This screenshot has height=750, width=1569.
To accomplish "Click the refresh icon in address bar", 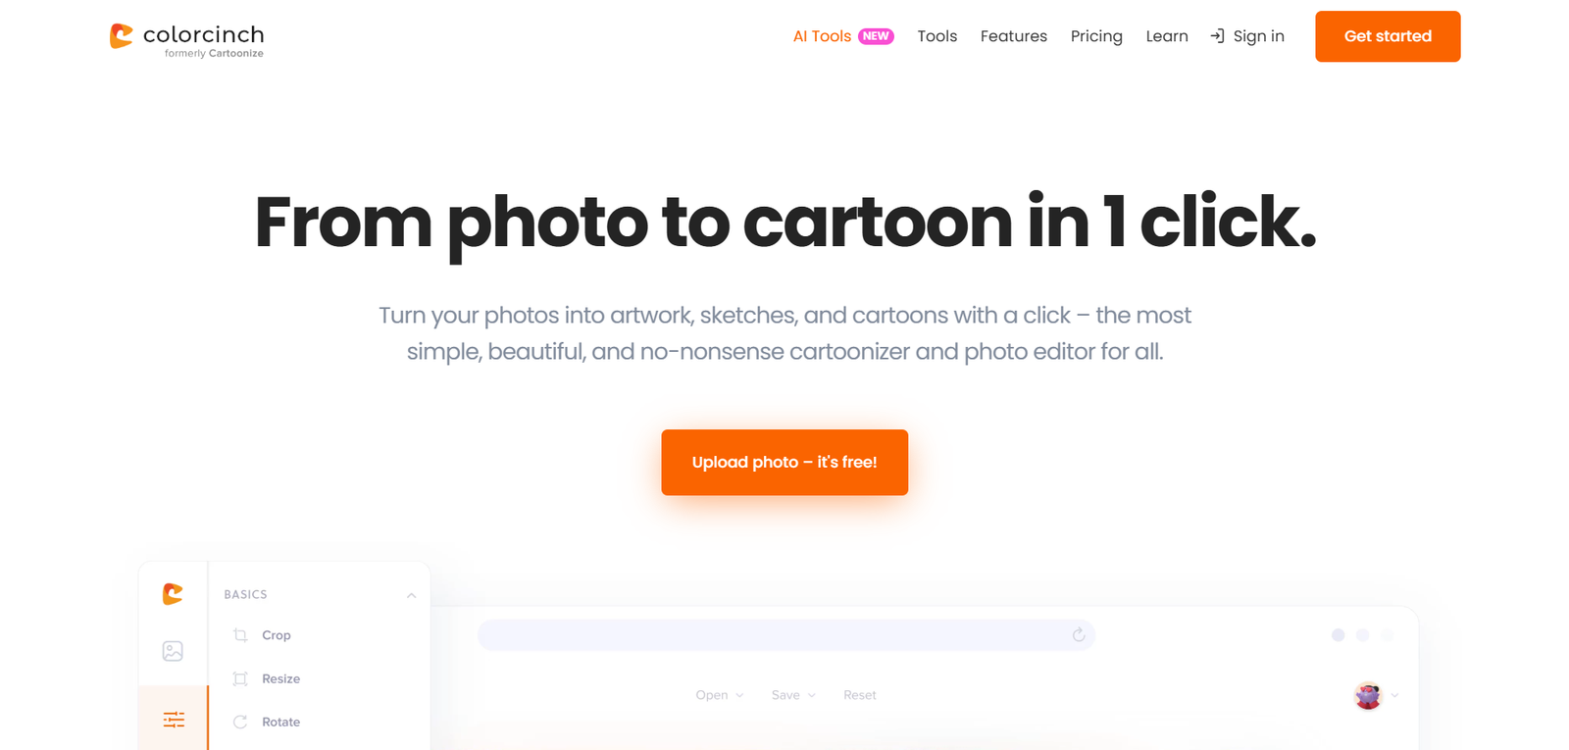I will tap(1079, 635).
